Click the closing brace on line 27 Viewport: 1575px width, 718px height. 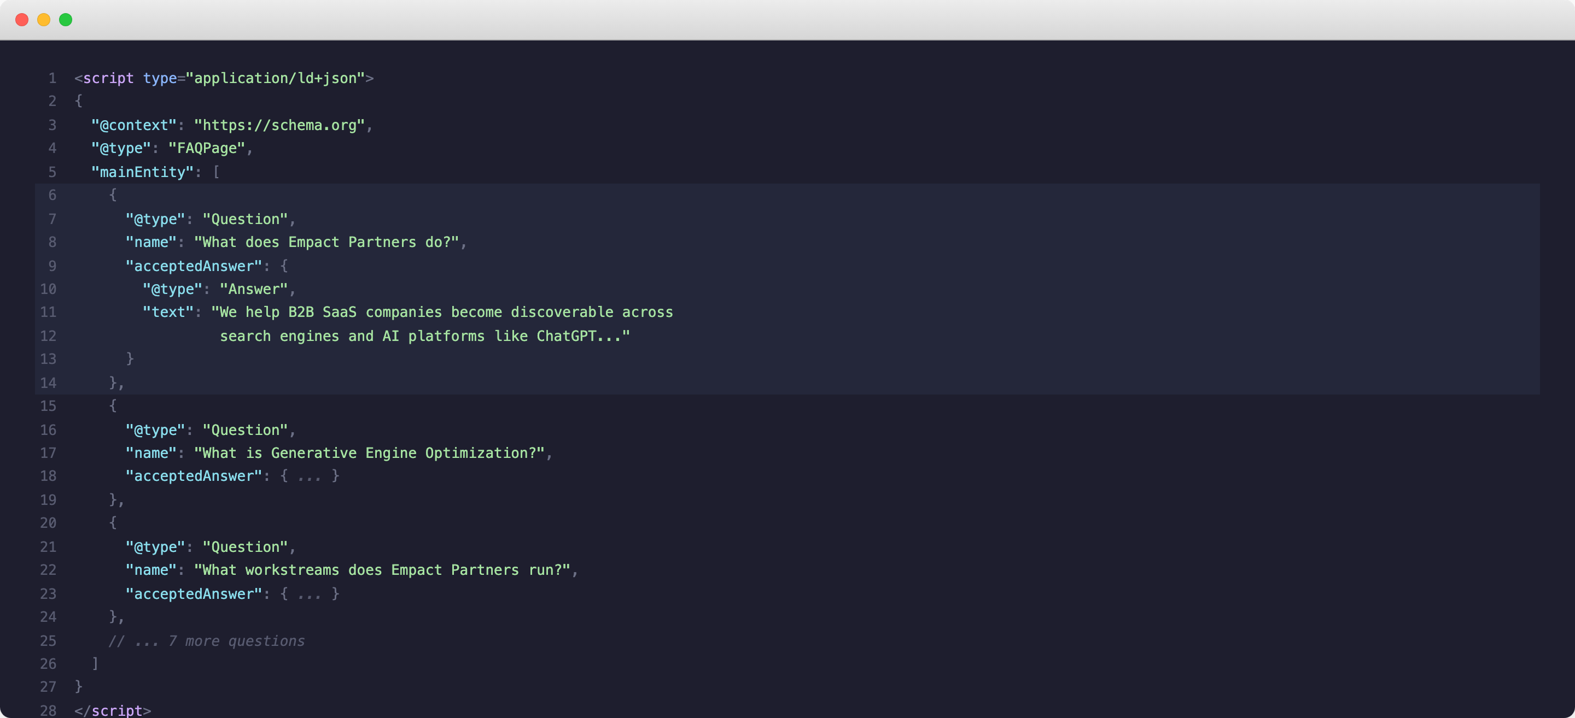coord(78,687)
